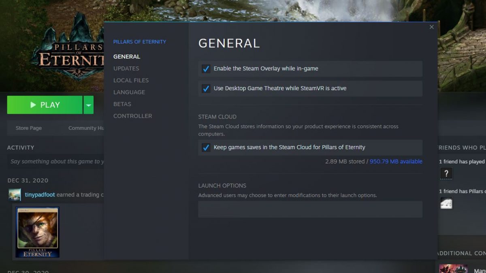This screenshot has height=273, width=486.
Task: Disable 'Enable the Steam Overlay while in-game'
Action: pyautogui.click(x=206, y=69)
